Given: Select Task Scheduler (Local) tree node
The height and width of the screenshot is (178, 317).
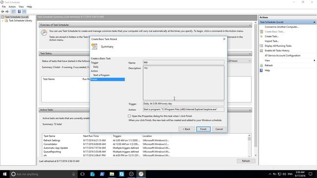Looking at the screenshot, I should (x=16, y=17).
